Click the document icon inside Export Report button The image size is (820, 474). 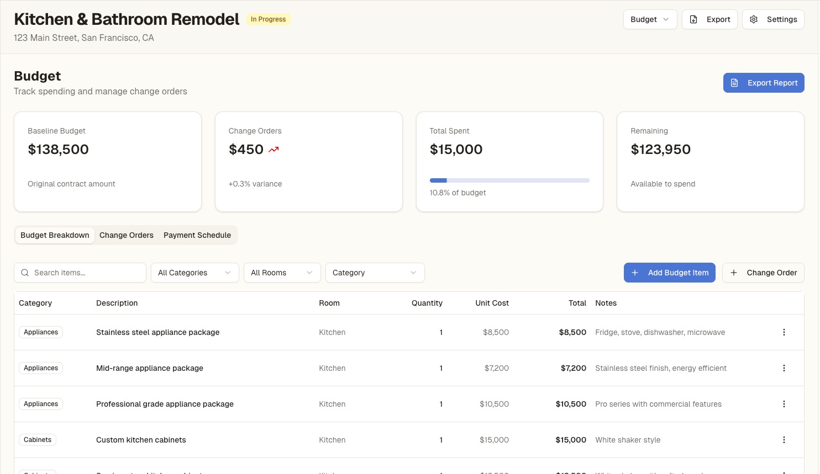(734, 83)
